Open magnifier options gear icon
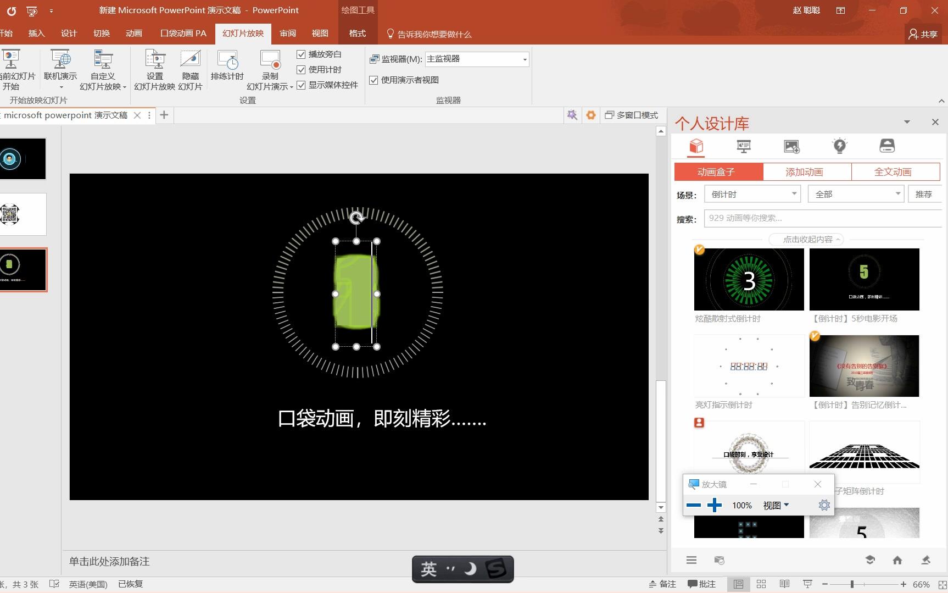The width and height of the screenshot is (948, 593). point(824,505)
